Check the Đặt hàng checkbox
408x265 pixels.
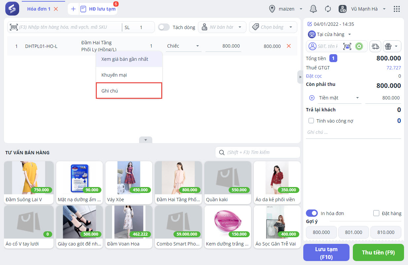376,213
